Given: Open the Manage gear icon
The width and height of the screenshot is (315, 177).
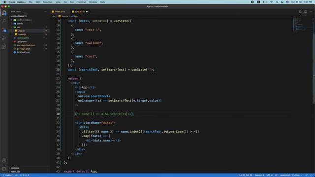Looking at the screenshot, I should [4, 169].
